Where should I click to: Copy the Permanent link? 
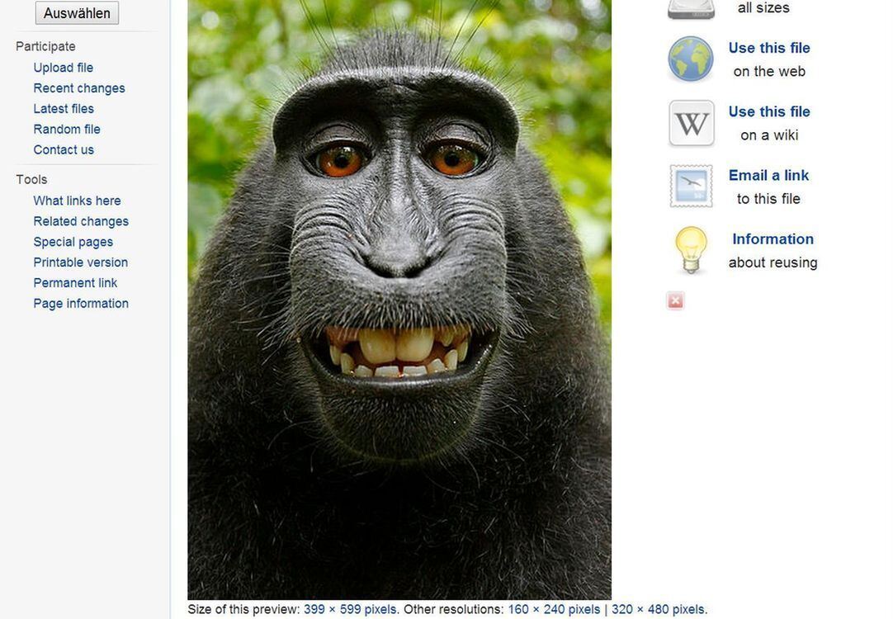75,283
